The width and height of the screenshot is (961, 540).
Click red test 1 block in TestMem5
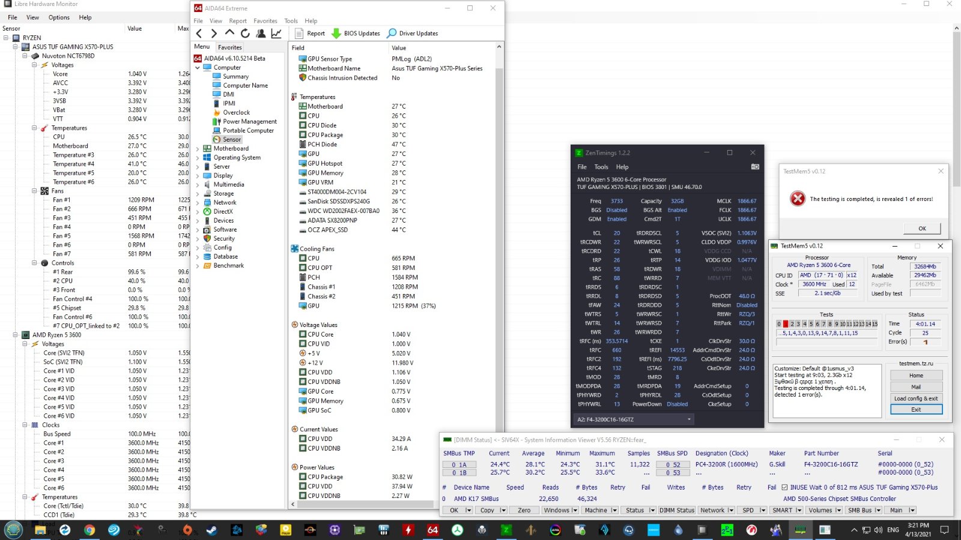click(785, 324)
